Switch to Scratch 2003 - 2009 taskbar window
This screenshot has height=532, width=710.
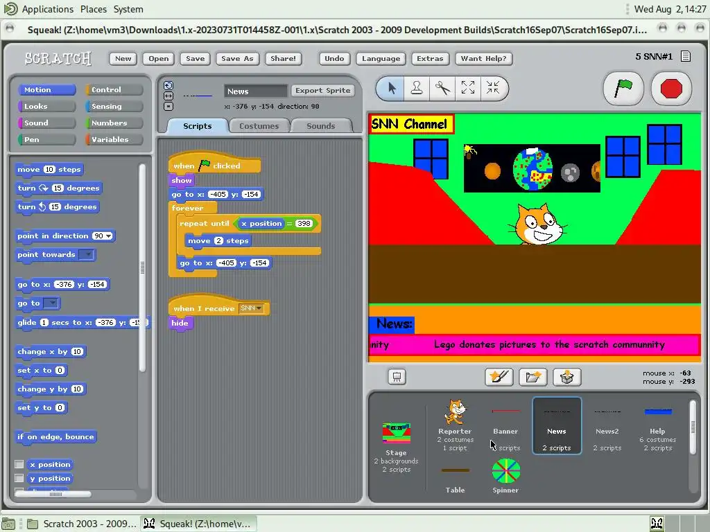point(80,524)
